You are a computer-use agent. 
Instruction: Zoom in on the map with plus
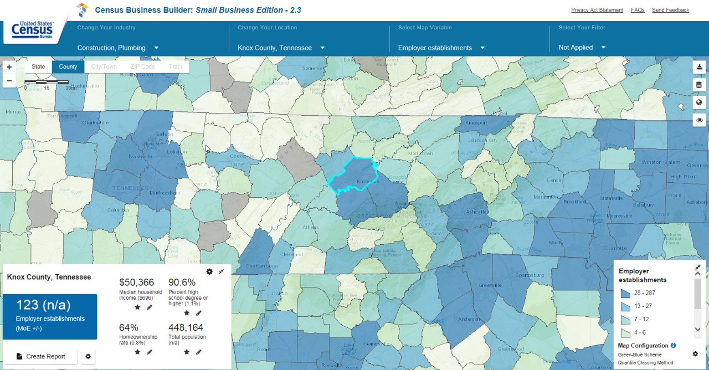coord(9,67)
